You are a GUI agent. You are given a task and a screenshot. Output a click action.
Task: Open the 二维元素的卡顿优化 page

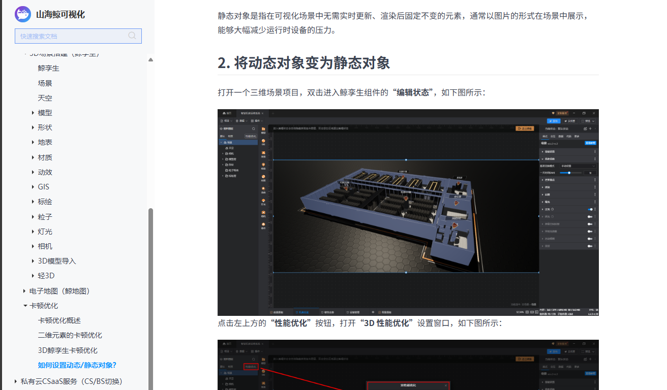pos(70,335)
